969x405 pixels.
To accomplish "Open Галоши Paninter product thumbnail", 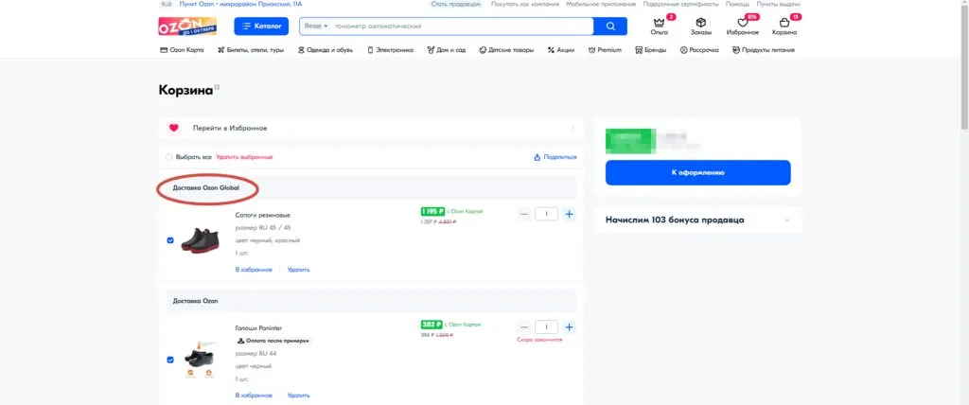I will (200, 360).
